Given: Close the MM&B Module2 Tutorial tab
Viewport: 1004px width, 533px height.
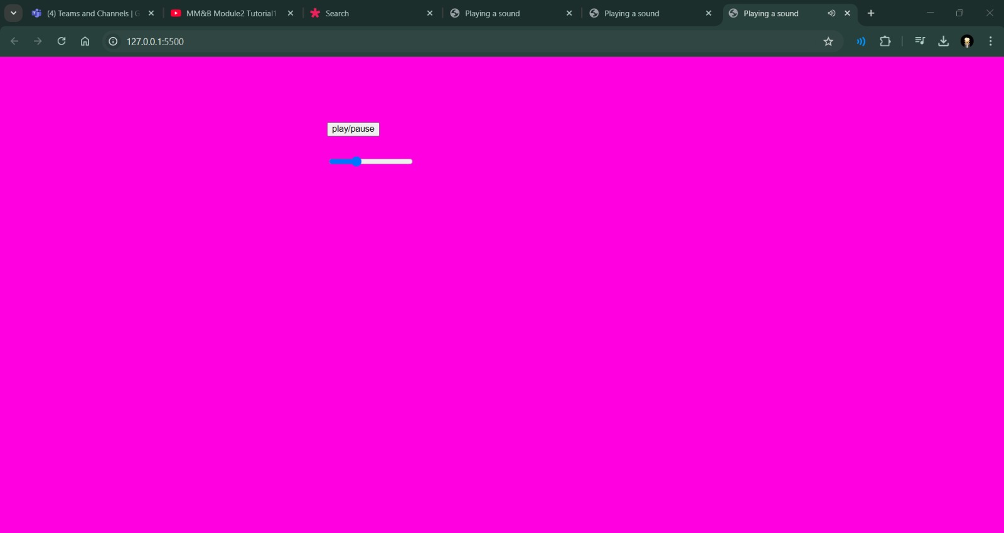Looking at the screenshot, I should tap(291, 13).
